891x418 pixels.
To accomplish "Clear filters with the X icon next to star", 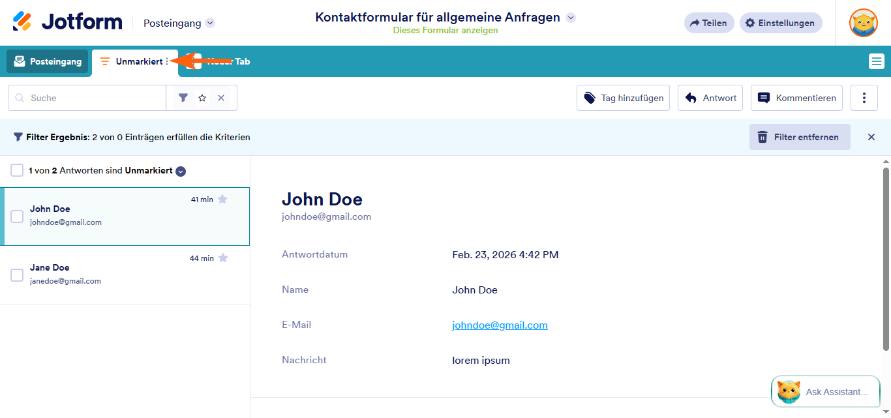I will 220,97.
